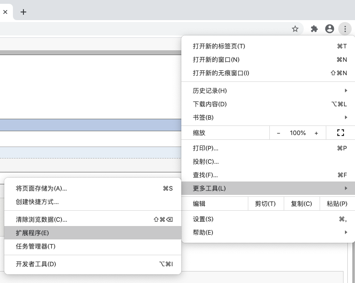Image resolution: width=355 pixels, height=283 pixels.
Task: Increase zoom with the plus button
Action: point(316,133)
